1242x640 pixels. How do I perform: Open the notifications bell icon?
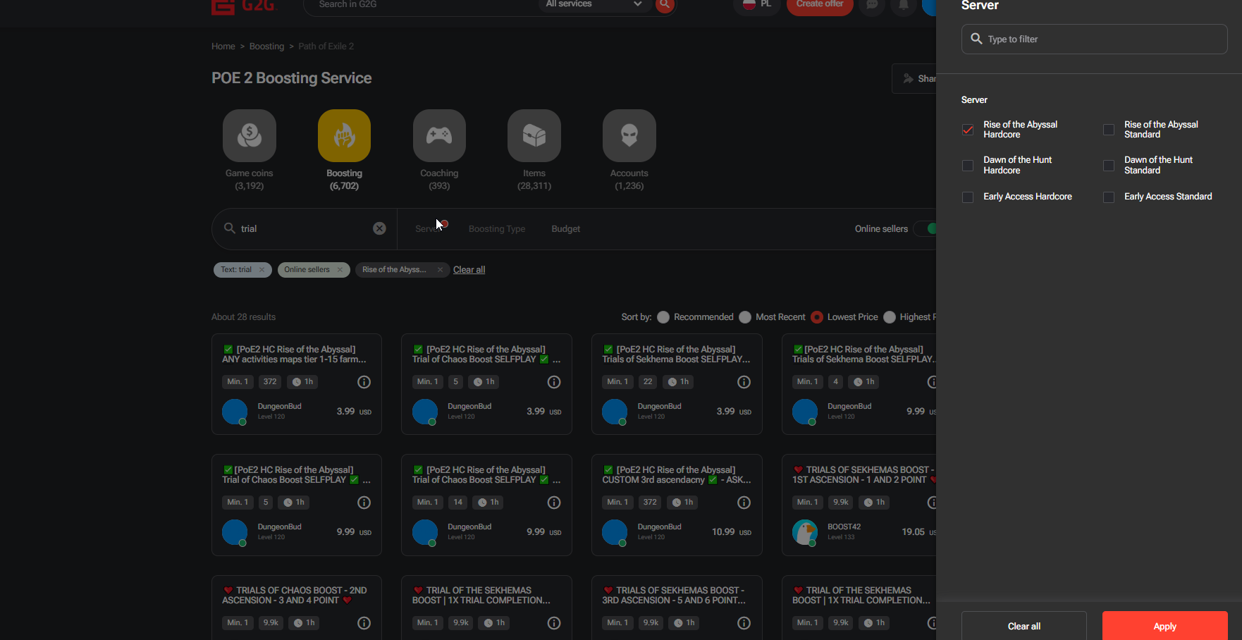(x=903, y=5)
